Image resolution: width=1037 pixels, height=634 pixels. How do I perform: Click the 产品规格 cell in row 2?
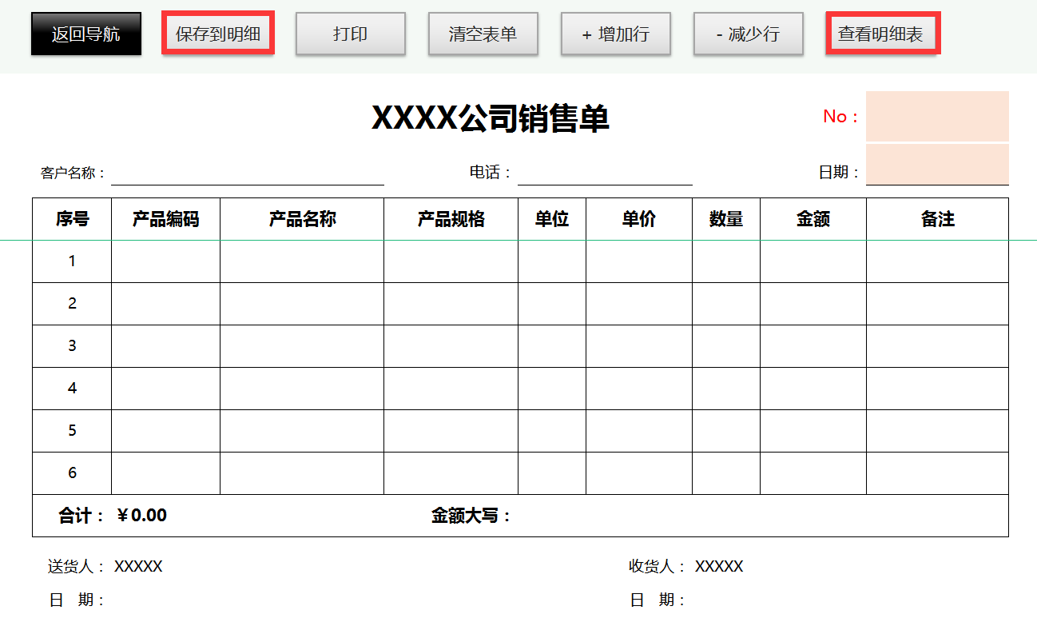(451, 304)
